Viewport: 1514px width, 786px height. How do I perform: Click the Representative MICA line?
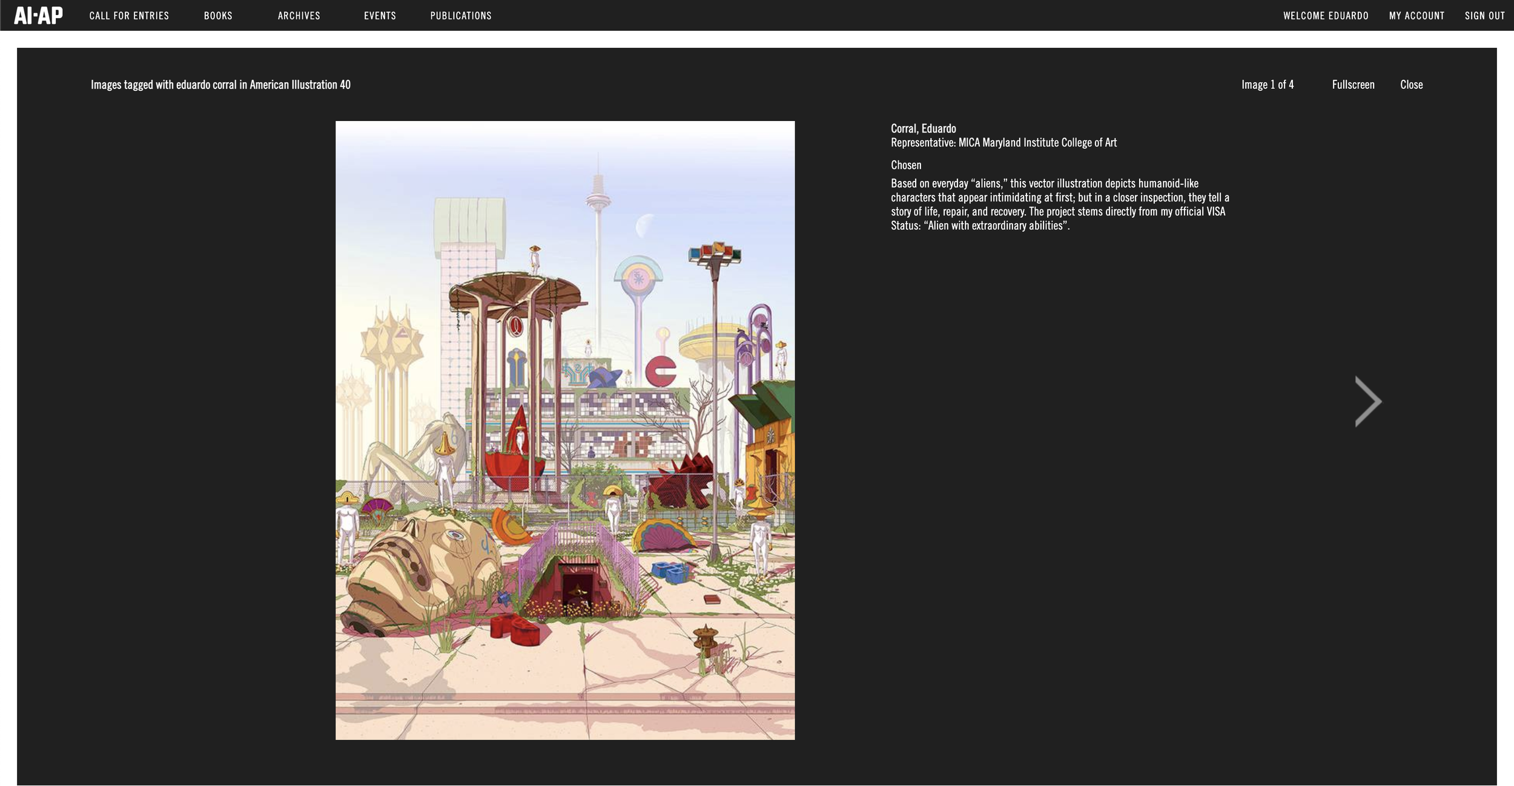[x=1003, y=143]
